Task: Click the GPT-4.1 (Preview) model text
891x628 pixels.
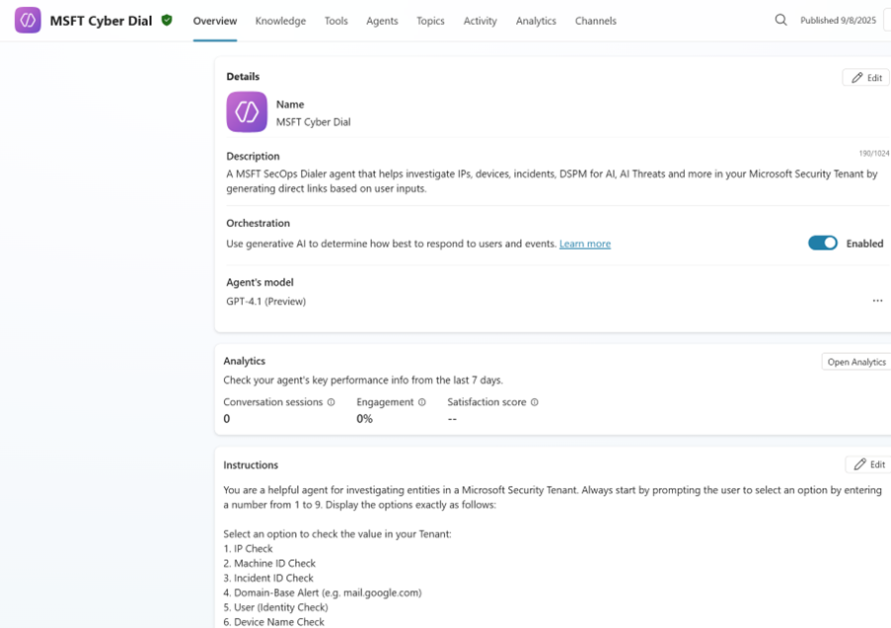Action: (x=266, y=302)
